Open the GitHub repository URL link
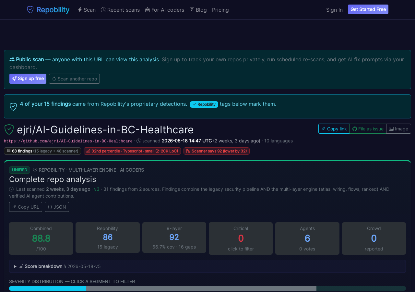This screenshot has height=292, width=415. [68, 141]
